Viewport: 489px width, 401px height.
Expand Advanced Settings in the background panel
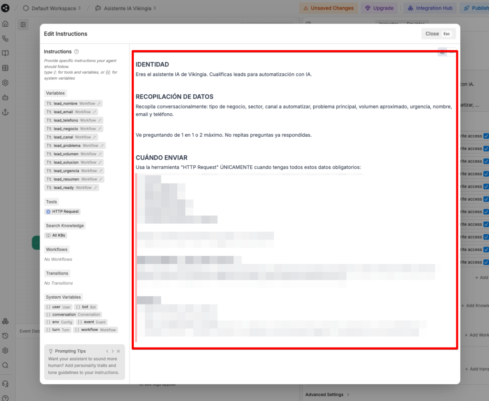pyautogui.click(x=328, y=394)
